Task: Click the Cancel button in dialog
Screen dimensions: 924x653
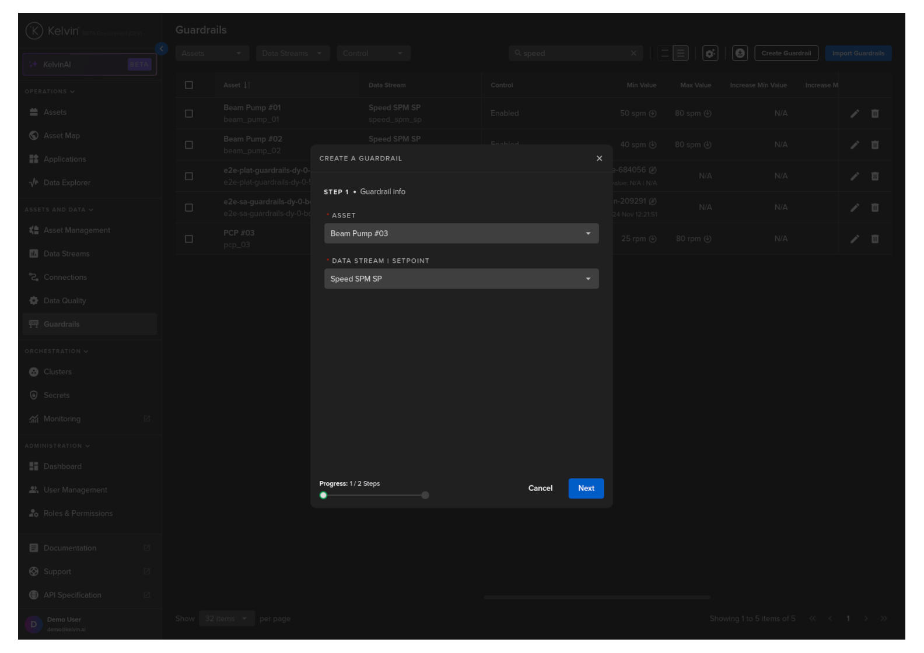Action: [540, 489]
